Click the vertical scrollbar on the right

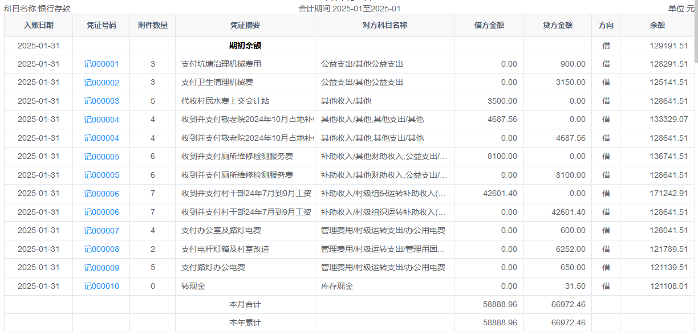point(696,34)
